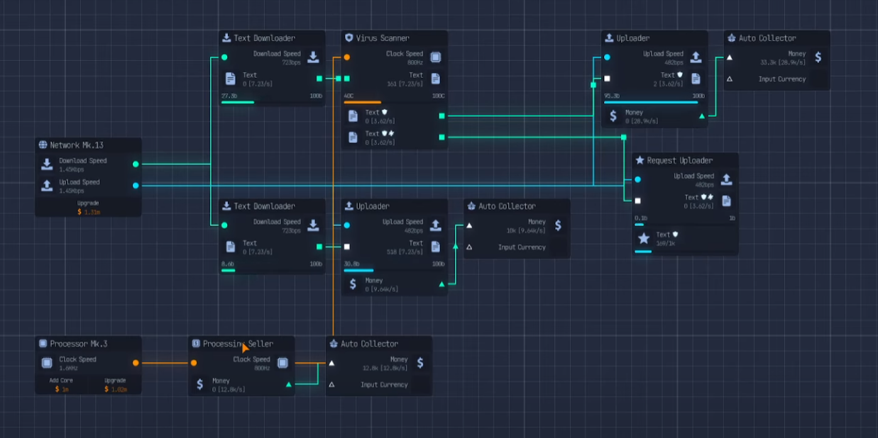
Task: Click the Request Uploader text file icon
Action: point(726,201)
